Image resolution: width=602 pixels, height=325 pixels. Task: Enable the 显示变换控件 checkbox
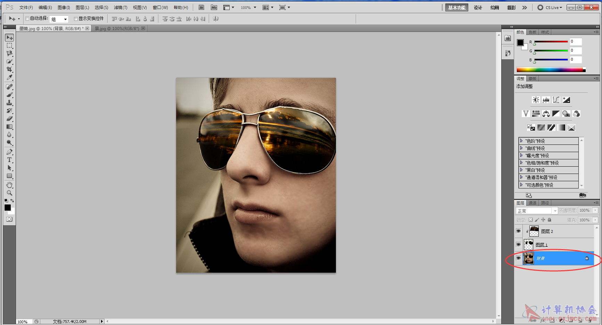76,19
